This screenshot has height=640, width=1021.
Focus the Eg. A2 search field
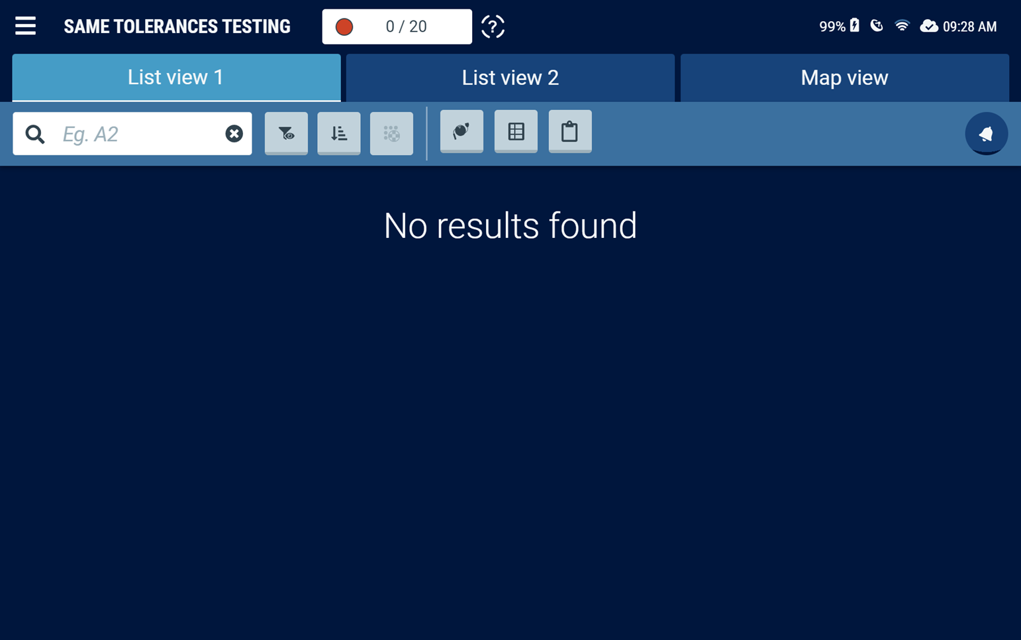132,134
